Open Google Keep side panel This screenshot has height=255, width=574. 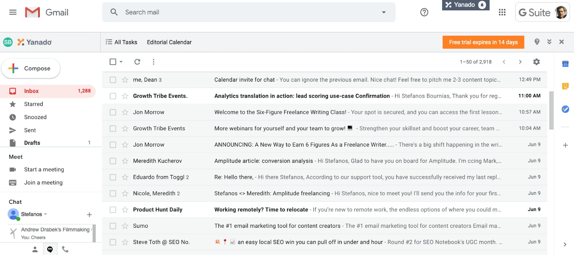click(x=565, y=86)
